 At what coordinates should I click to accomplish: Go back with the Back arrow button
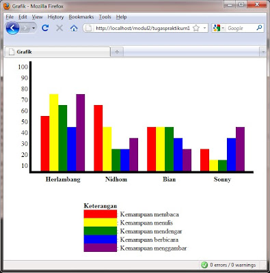tap(12, 28)
